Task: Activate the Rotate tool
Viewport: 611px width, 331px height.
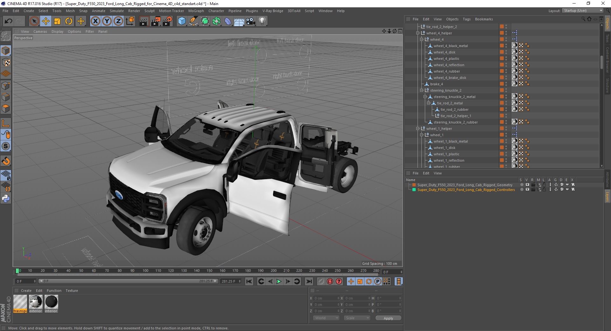Action: pyautogui.click(x=69, y=21)
